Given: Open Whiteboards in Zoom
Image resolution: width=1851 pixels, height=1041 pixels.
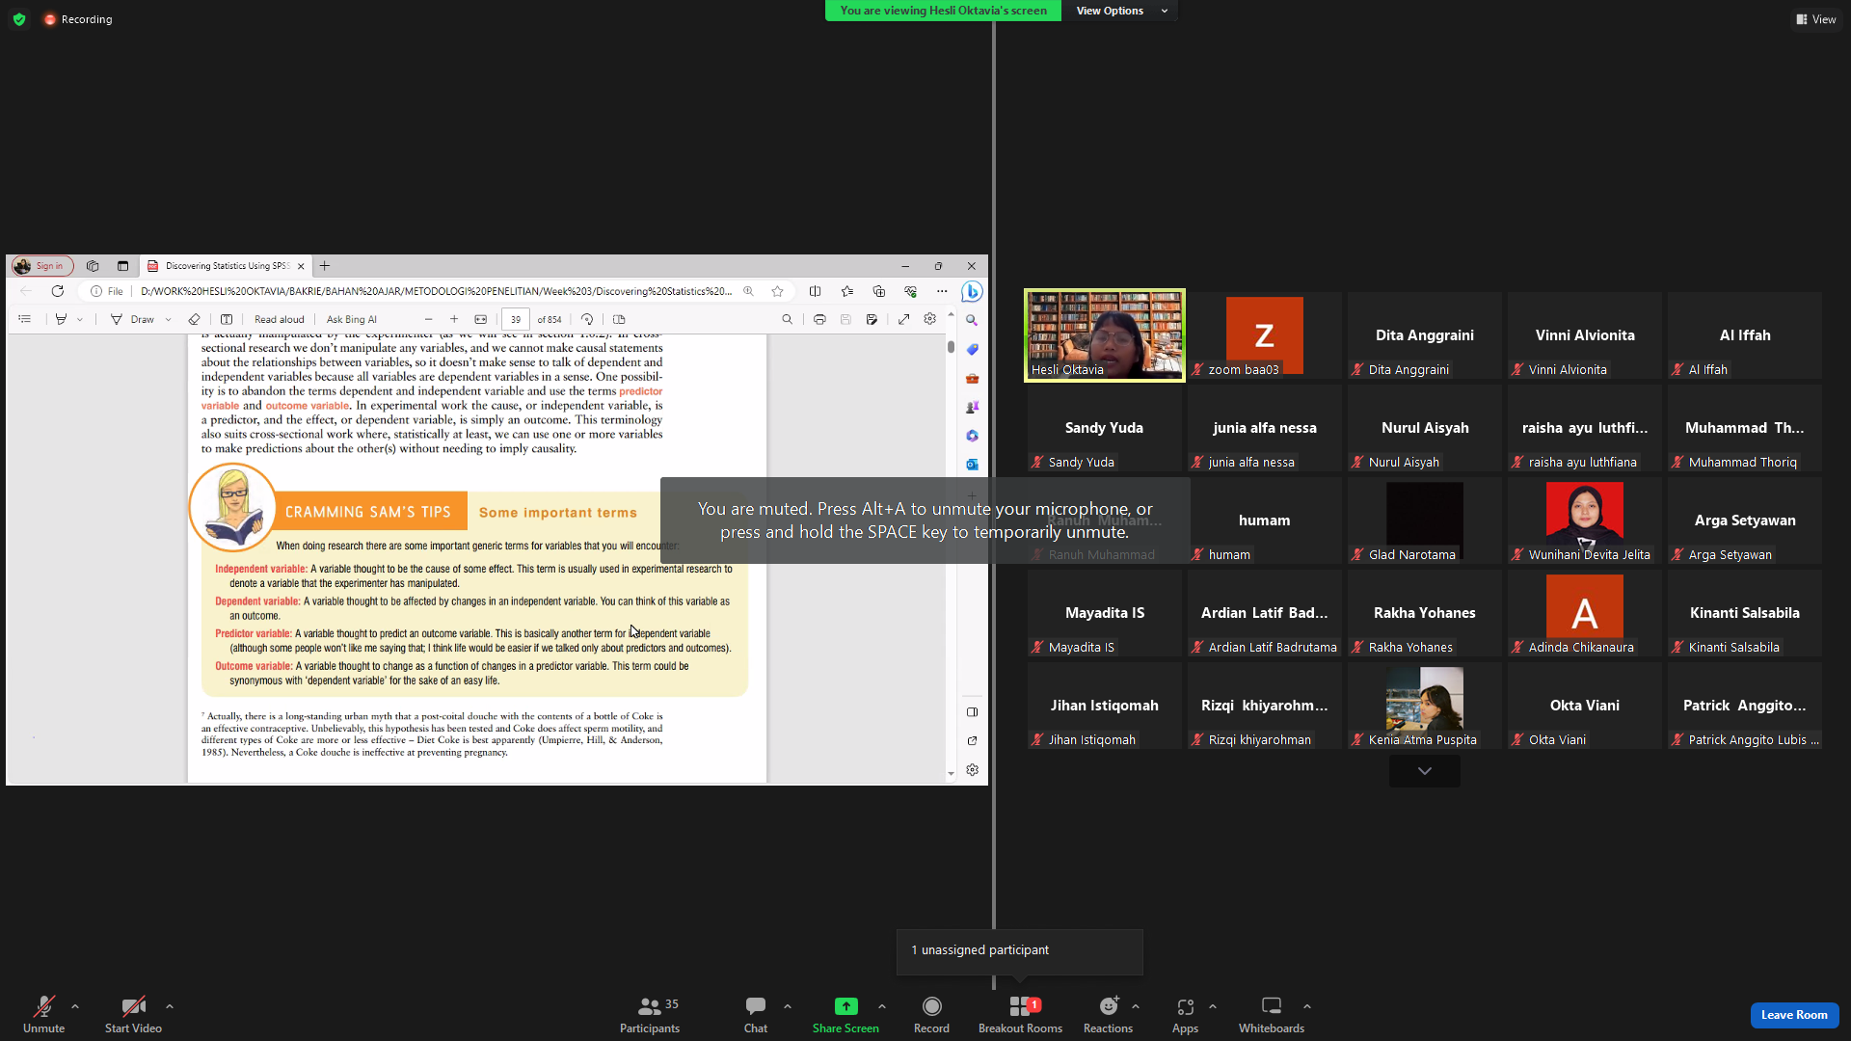Looking at the screenshot, I should coord(1272,1014).
